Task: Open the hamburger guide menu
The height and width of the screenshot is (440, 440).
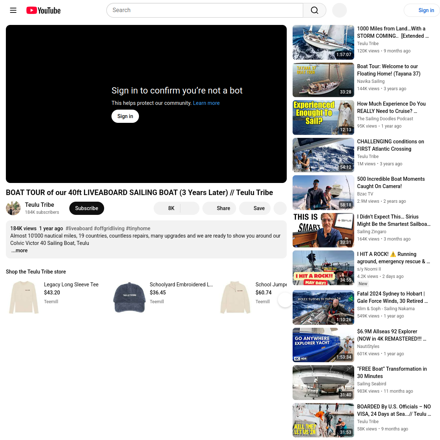Action: pyautogui.click(x=13, y=10)
